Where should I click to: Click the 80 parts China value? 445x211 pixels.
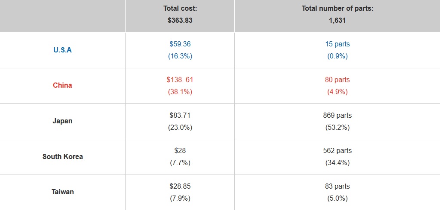click(337, 80)
